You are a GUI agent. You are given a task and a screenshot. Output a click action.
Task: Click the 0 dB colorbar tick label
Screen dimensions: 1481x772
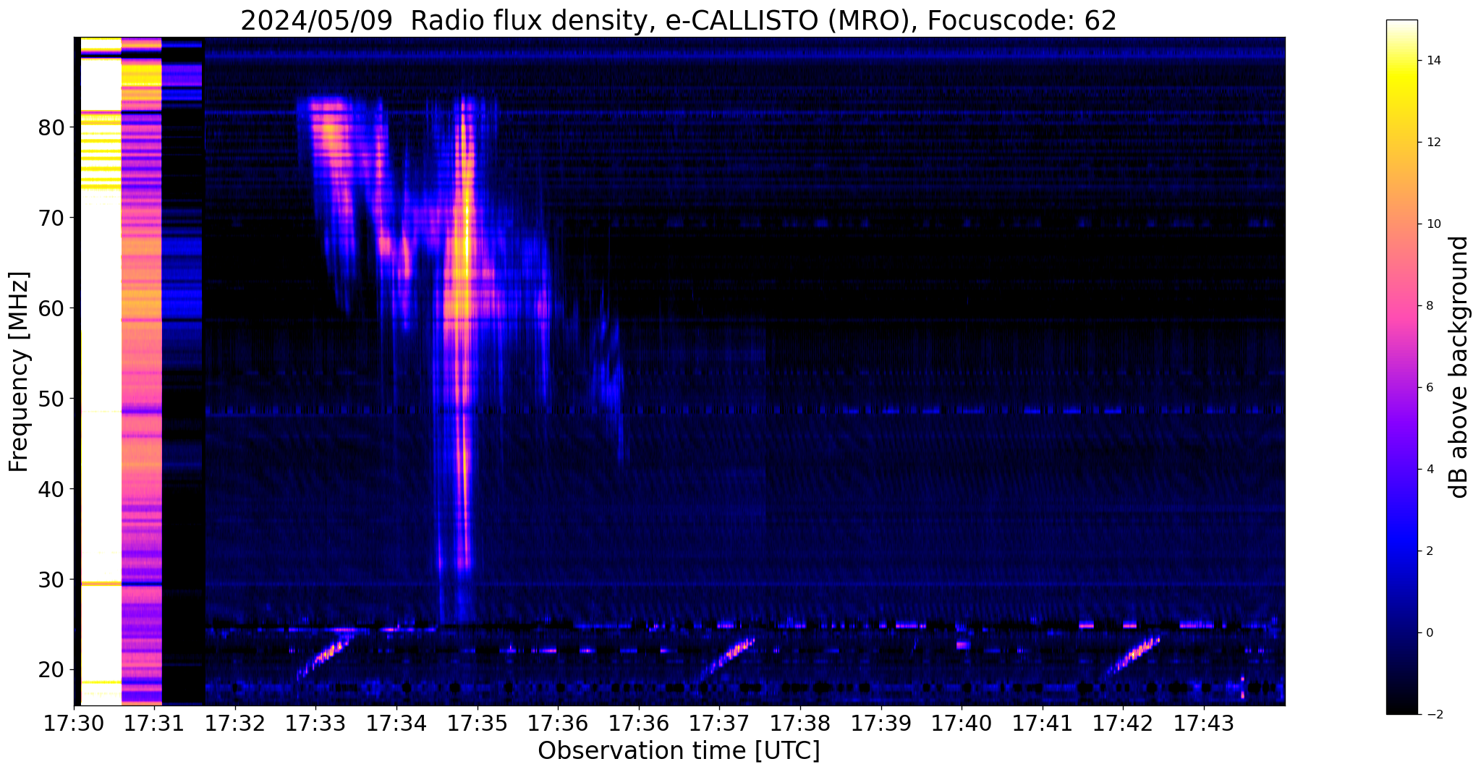pos(1429,633)
